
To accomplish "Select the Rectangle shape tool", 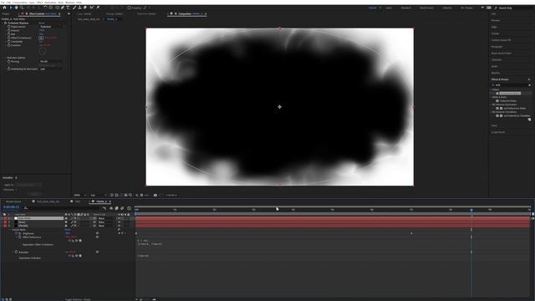I will (57, 8).
